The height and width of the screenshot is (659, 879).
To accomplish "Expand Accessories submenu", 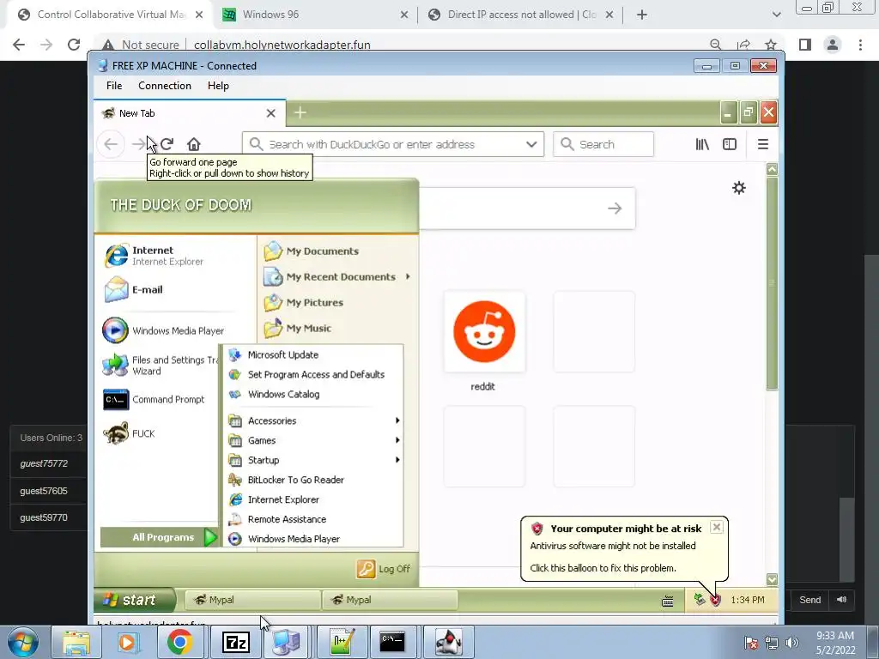I will click(x=312, y=420).
